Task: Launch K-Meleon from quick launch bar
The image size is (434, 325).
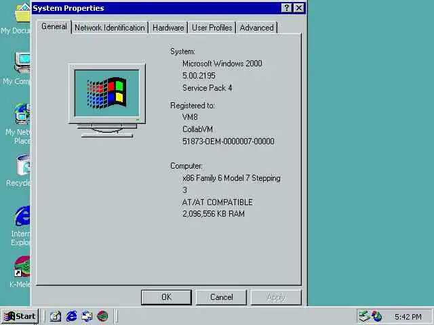Action: coord(102,316)
